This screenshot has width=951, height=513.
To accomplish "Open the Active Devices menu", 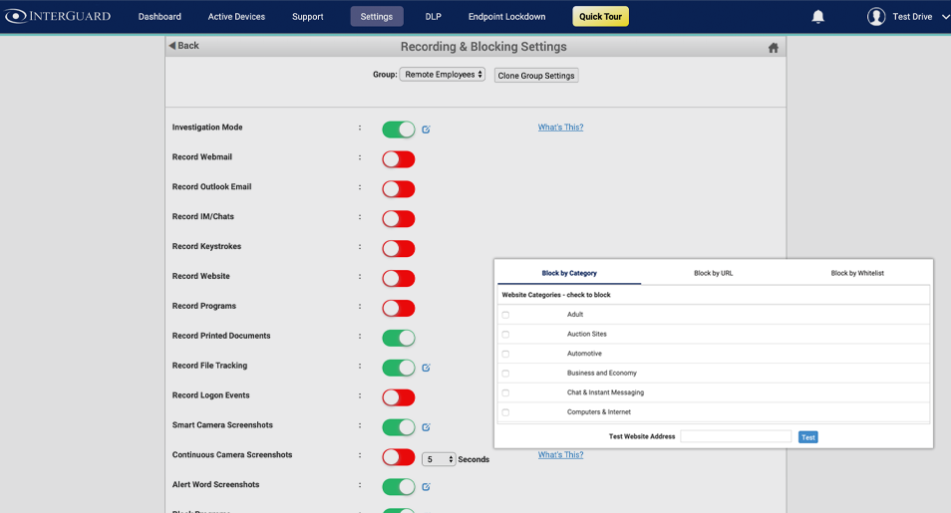I will pos(236,17).
